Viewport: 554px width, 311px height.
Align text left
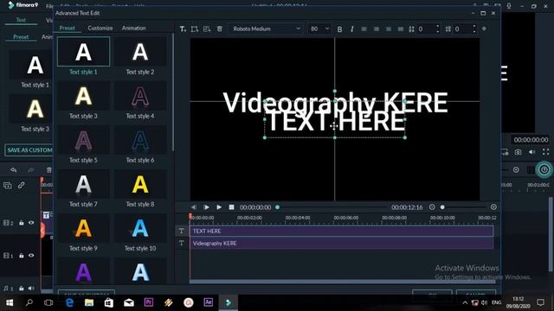coord(364,29)
